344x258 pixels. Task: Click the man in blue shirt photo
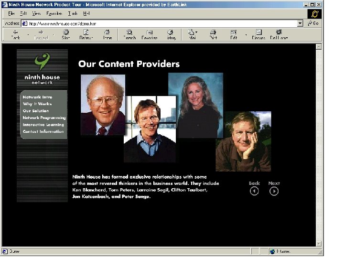point(150,129)
